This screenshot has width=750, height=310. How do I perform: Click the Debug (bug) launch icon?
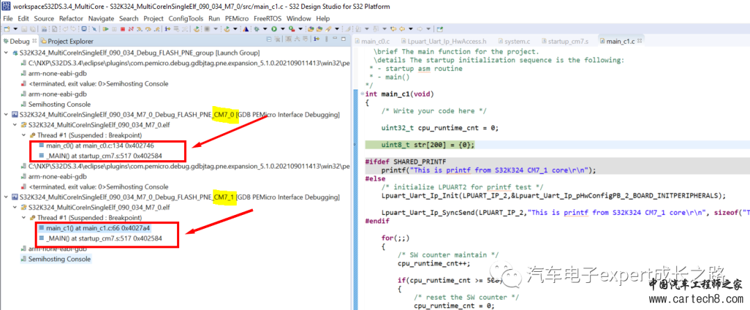point(256,28)
